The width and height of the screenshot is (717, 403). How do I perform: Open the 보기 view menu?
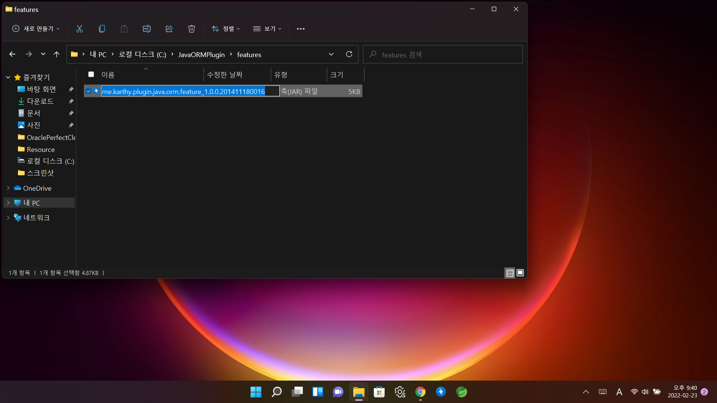pos(267,29)
